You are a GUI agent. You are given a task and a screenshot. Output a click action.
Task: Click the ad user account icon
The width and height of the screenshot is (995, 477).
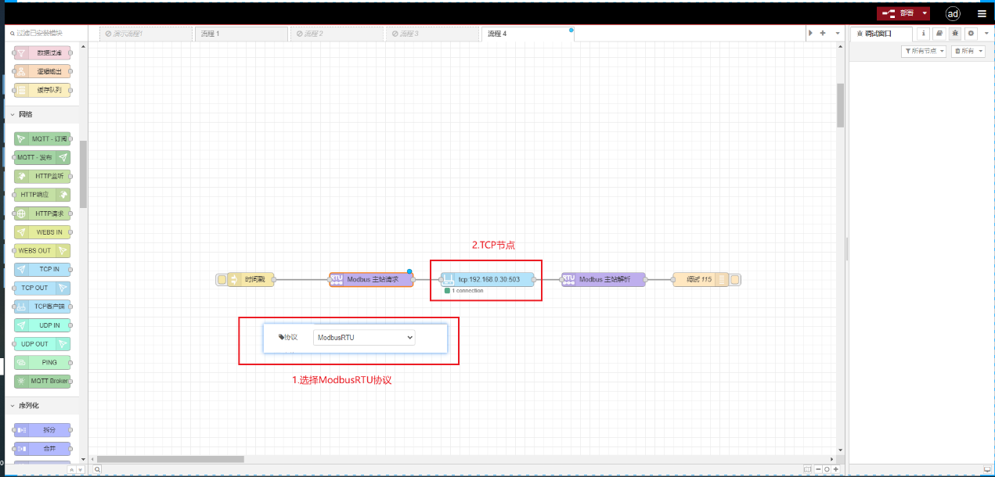coord(953,13)
